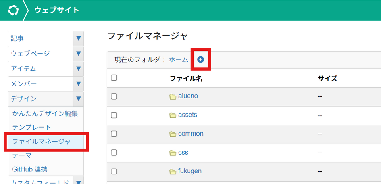
Task: Click the common folder icon
Action: pyautogui.click(x=173, y=134)
